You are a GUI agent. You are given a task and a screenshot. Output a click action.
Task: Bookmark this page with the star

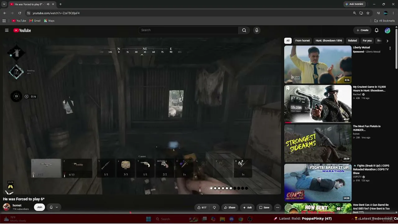tap(368, 13)
